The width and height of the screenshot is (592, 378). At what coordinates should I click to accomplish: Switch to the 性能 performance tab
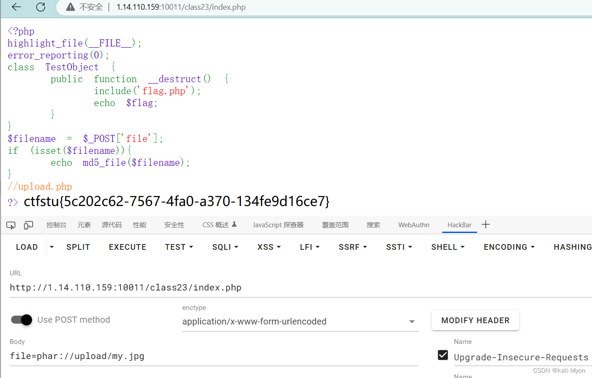tap(139, 225)
